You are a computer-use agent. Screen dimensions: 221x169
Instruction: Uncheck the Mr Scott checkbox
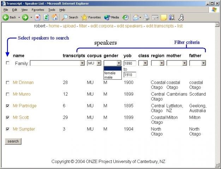click(8, 118)
